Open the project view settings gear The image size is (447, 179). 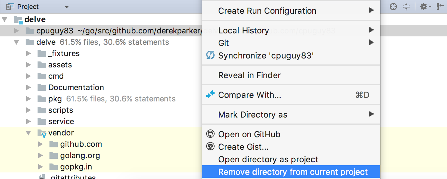[426, 7]
